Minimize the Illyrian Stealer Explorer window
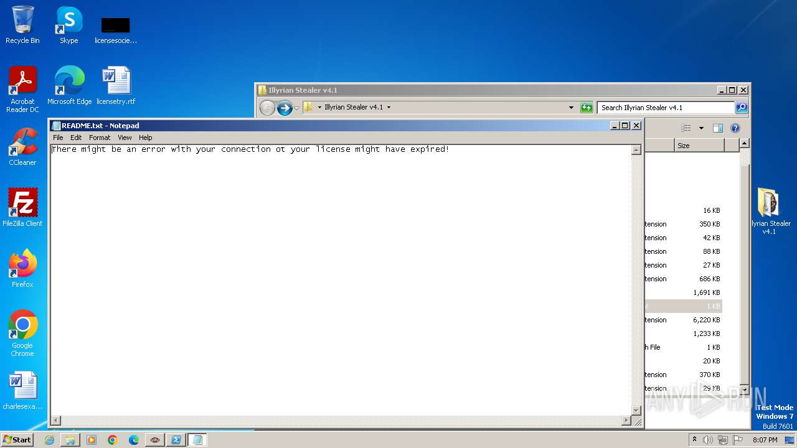797x448 pixels. point(722,90)
